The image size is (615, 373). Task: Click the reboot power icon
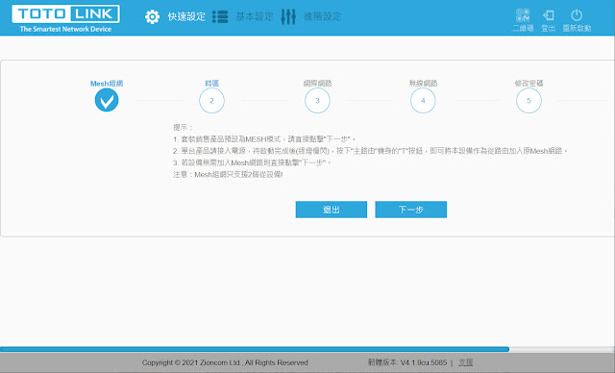[577, 15]
